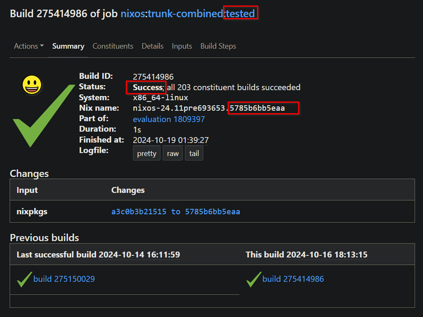423x317 pixels.
Task: Click the text 'all 203 constituent builds succeeded'
Action: coord(234,87)
